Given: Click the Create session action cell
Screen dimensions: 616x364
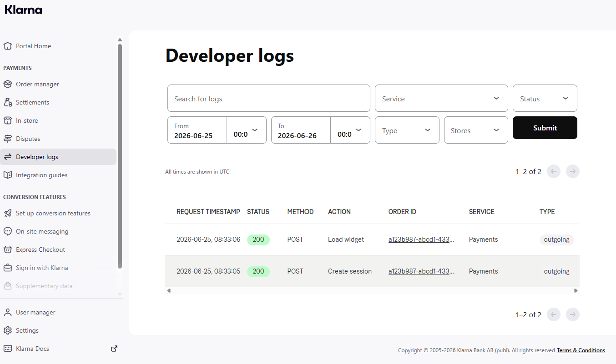Looking at the screenshot, I should [x=350, y=271].
